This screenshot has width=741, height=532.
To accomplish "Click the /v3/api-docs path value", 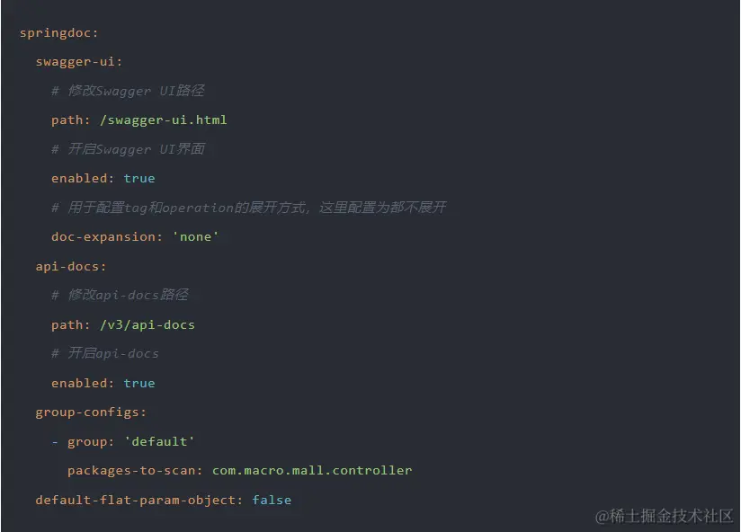I will pos(147,324).
